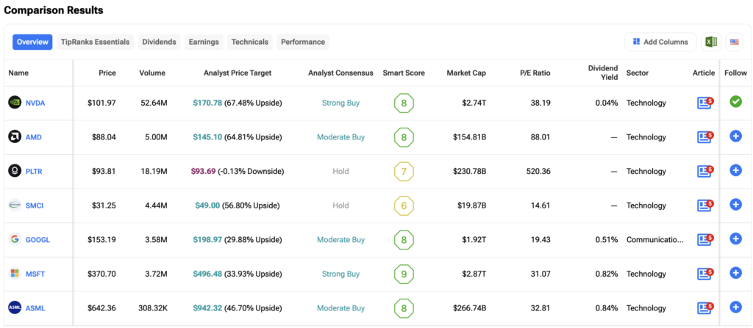Sort by the Smart Score header
The image size is (753, 328).
404,73
